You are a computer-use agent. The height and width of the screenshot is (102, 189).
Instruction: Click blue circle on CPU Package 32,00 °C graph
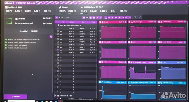tap(185, 22)
